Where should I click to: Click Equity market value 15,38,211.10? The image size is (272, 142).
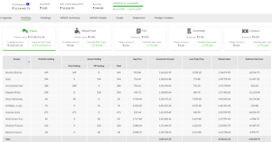pos(36,37)
